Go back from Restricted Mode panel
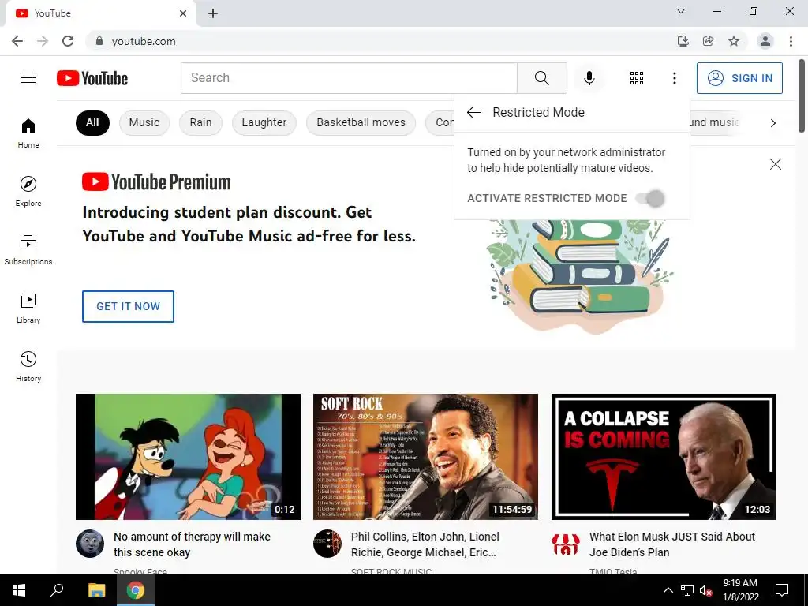 [473, 112]
